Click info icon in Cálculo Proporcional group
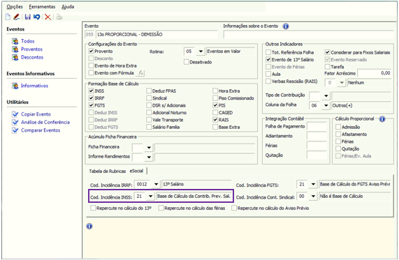Image resolution: width=399 pixels, height=260 pixels. coord(382,118)
